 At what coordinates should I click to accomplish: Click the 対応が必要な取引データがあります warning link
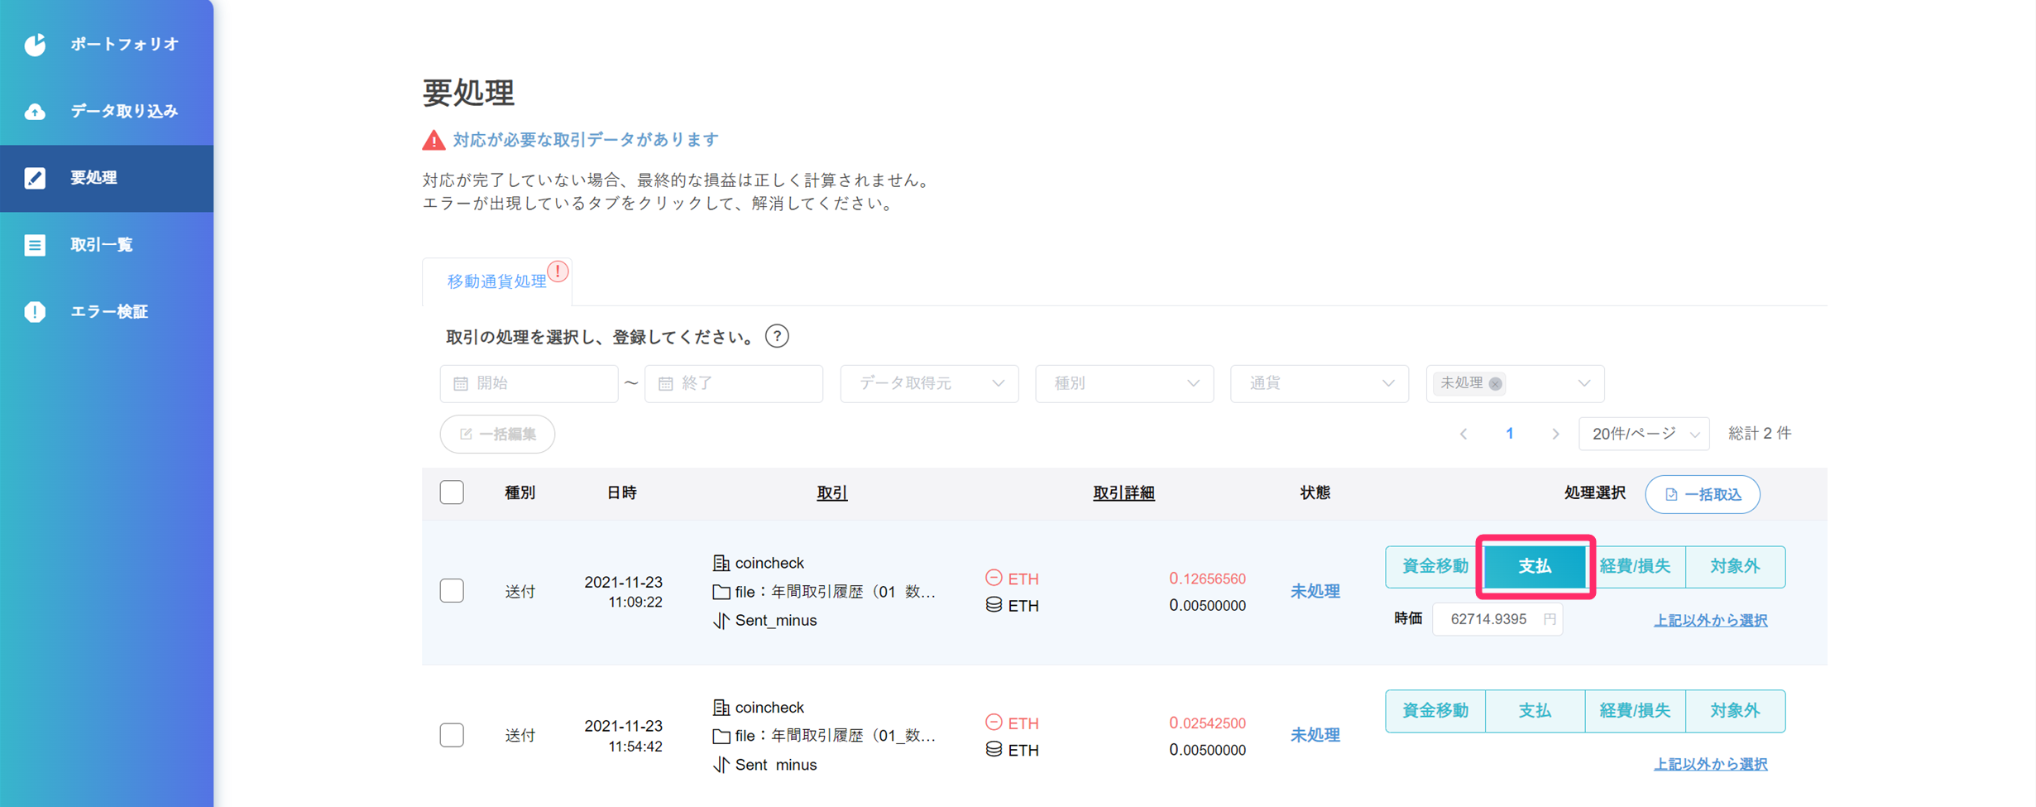click(586, 140)
